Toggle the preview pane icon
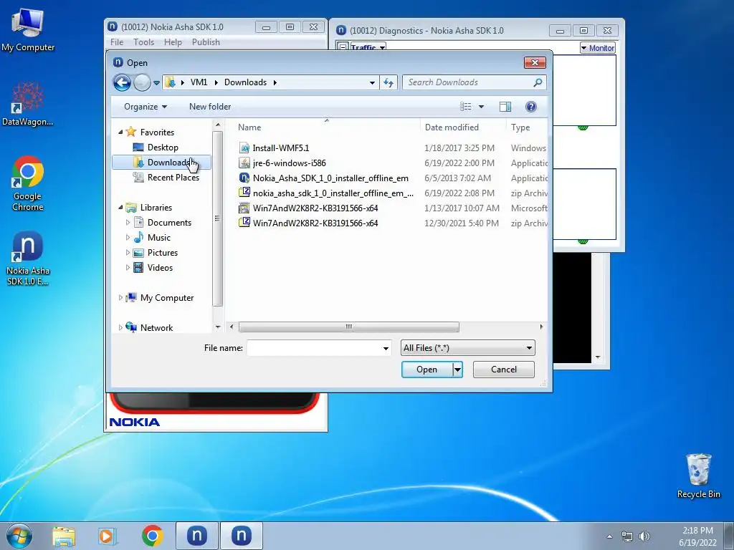734x550 pixels. pyautogui.click(x=505, y=107)
